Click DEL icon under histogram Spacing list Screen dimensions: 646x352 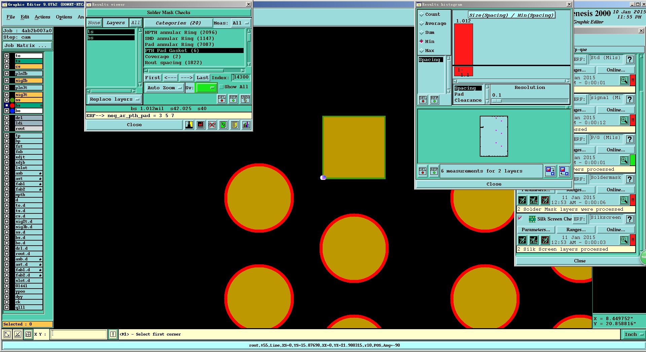pyautogui.click(x=423, y=100)
